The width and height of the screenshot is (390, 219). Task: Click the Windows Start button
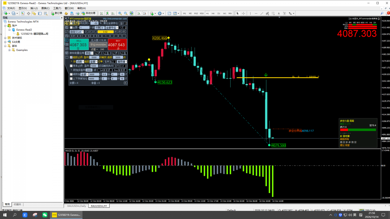tap(5, 215)
